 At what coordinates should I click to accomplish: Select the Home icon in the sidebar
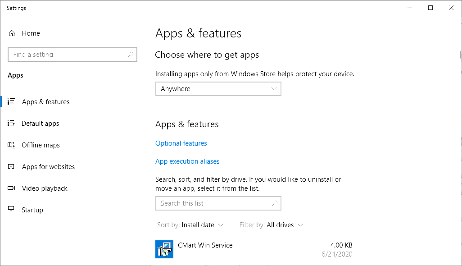pyautogui.click(x=12, y=33)
